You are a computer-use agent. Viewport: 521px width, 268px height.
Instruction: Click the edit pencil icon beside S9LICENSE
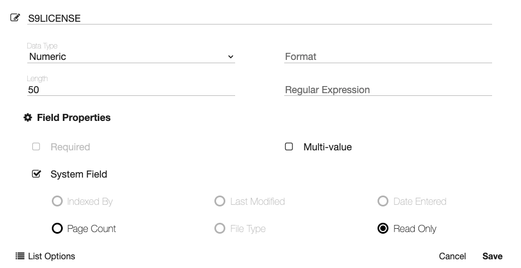click(15, 17)
